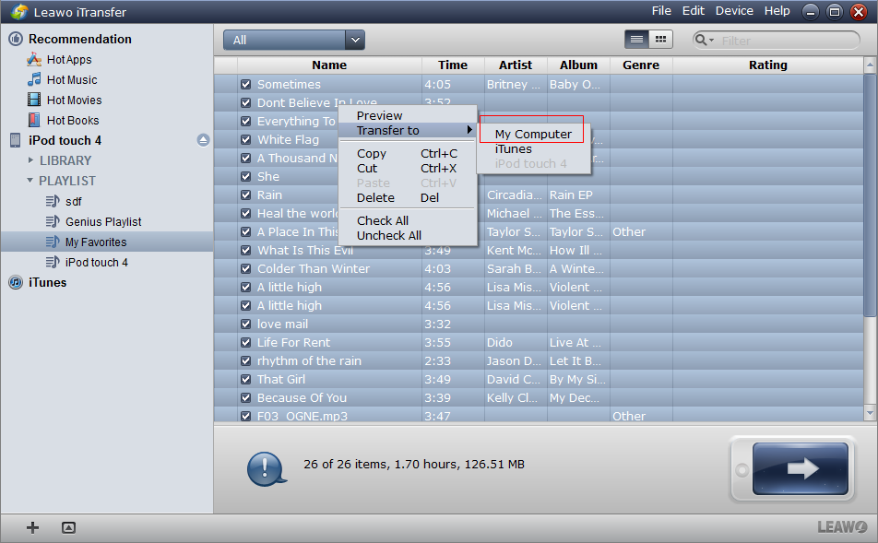Viewport: 878px width, 543px height.
Task: Open the Device menu
Action: click(x=734, y=11)
